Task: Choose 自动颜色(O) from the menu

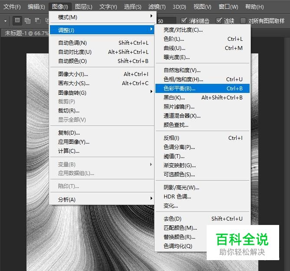Action: tap(102, 61)
